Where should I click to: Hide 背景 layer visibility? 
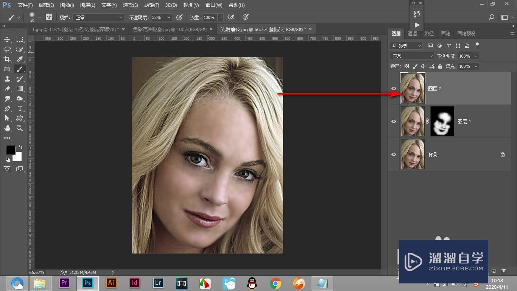tap(394, 154)
